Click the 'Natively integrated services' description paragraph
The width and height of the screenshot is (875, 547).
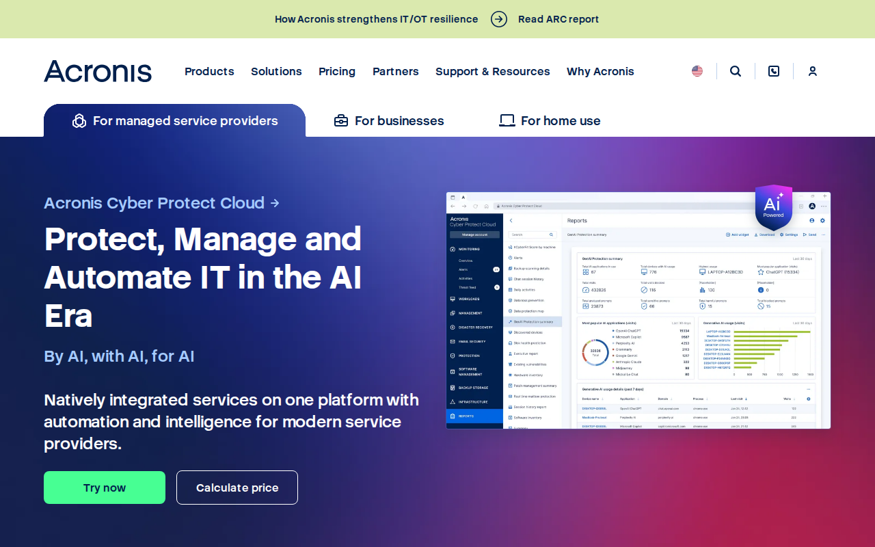click(x=232, y=422)
